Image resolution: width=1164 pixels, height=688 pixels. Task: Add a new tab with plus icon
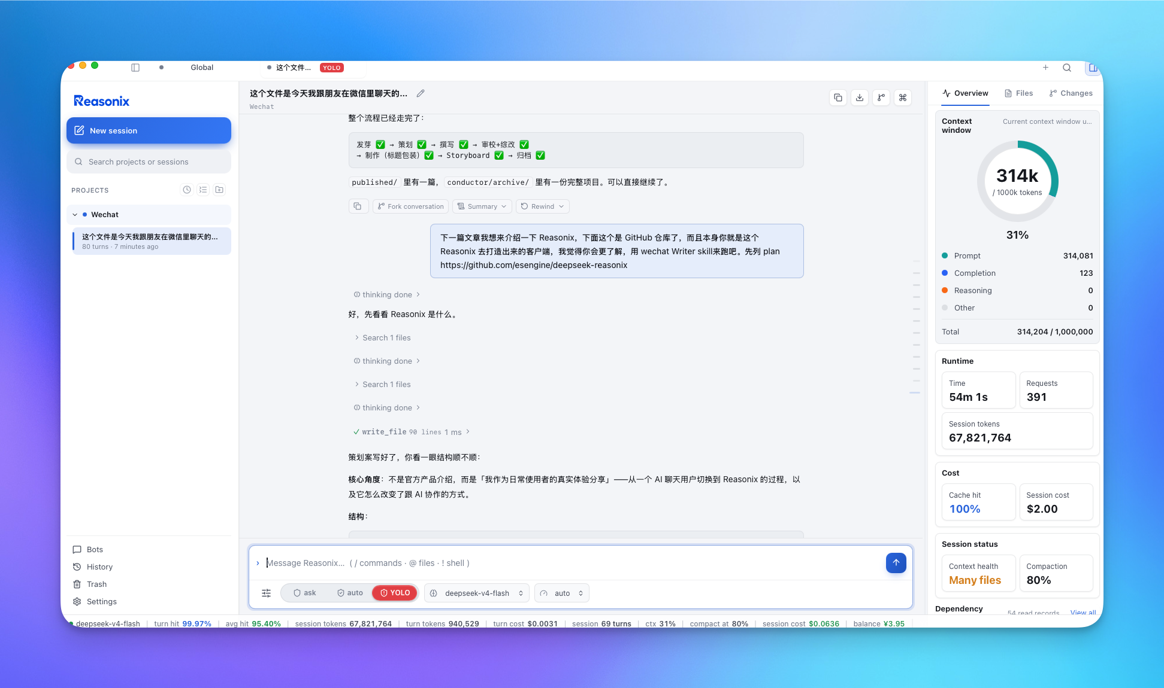point(1045,68)
